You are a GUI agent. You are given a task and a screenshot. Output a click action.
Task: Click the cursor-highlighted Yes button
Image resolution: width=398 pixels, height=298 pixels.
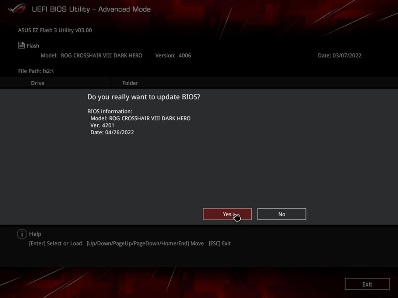pyautogui.click(x=227, y=214)
